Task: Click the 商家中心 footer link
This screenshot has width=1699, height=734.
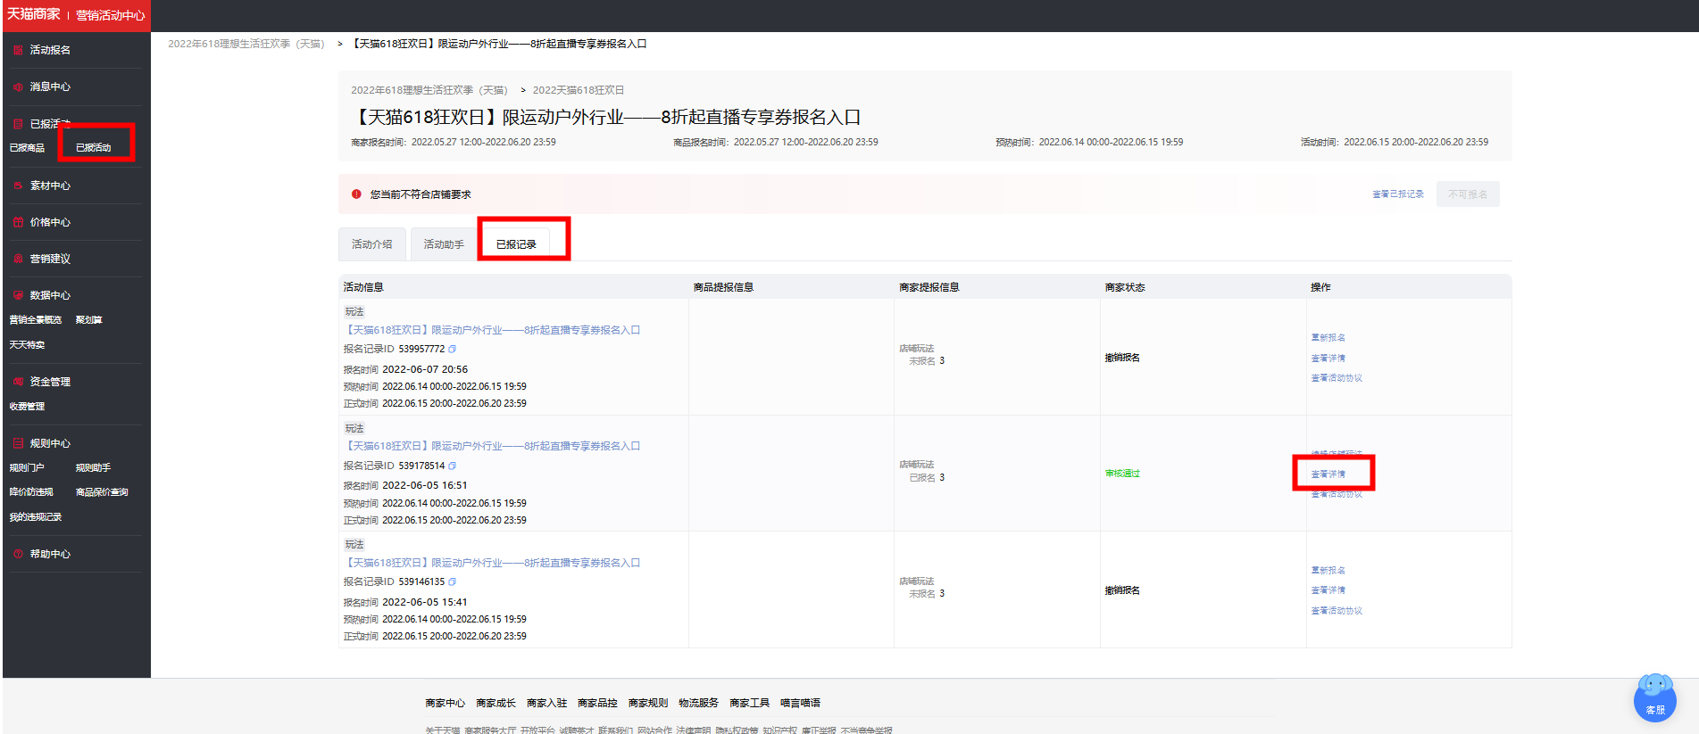Action: pyautogui.click(x=446, y=703)
